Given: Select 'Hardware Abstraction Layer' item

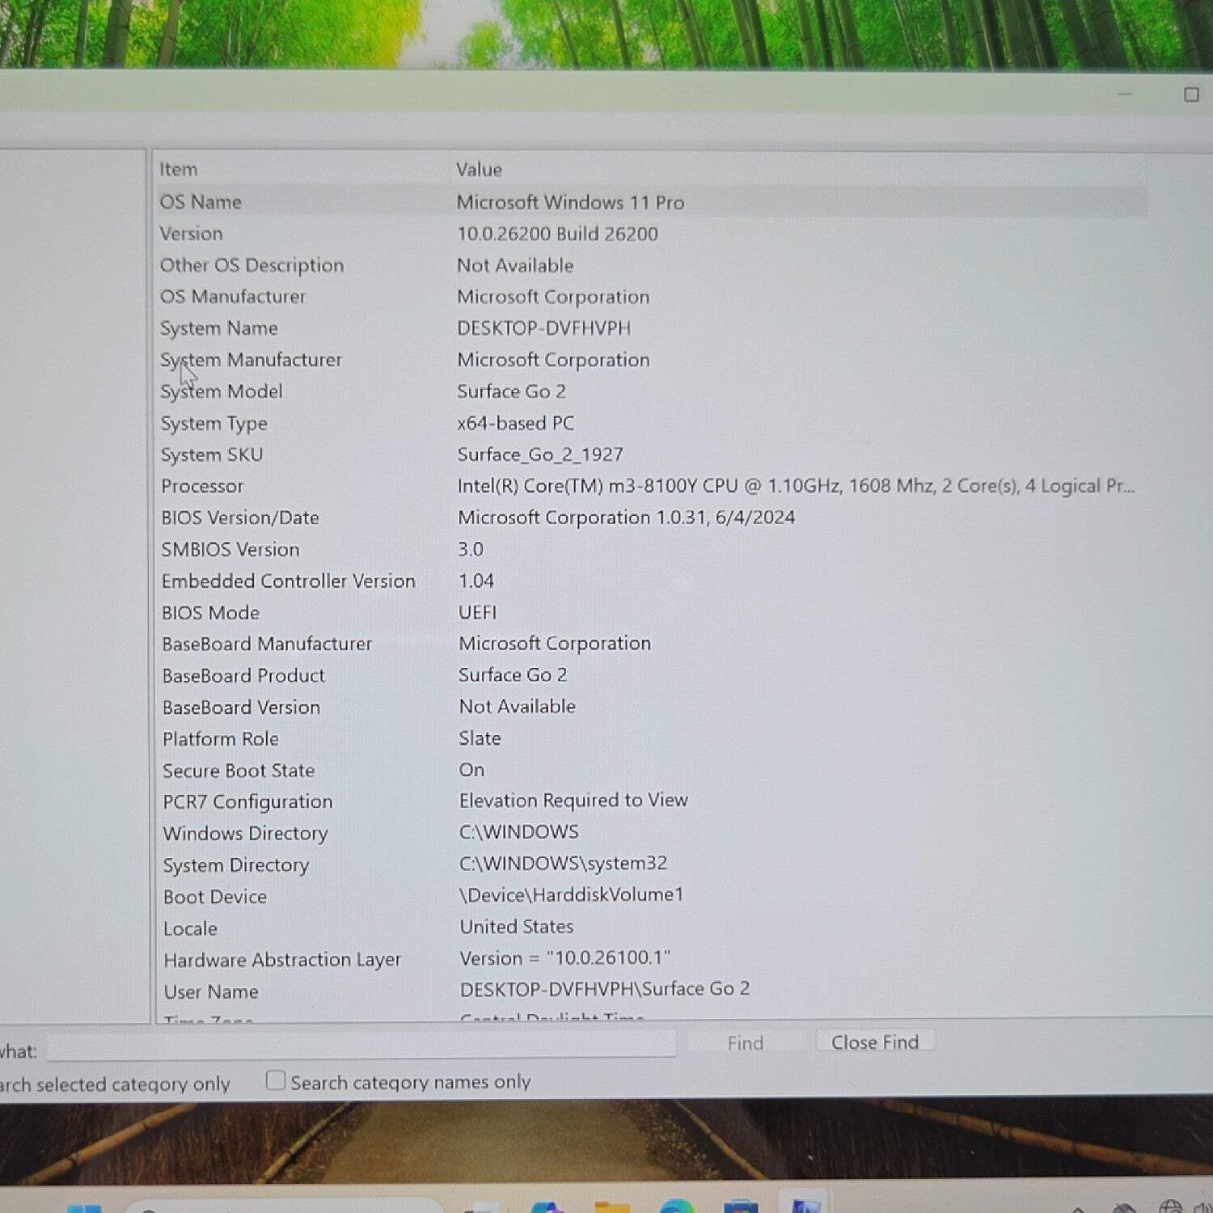Looking at the screenshot, I should 282,961.
